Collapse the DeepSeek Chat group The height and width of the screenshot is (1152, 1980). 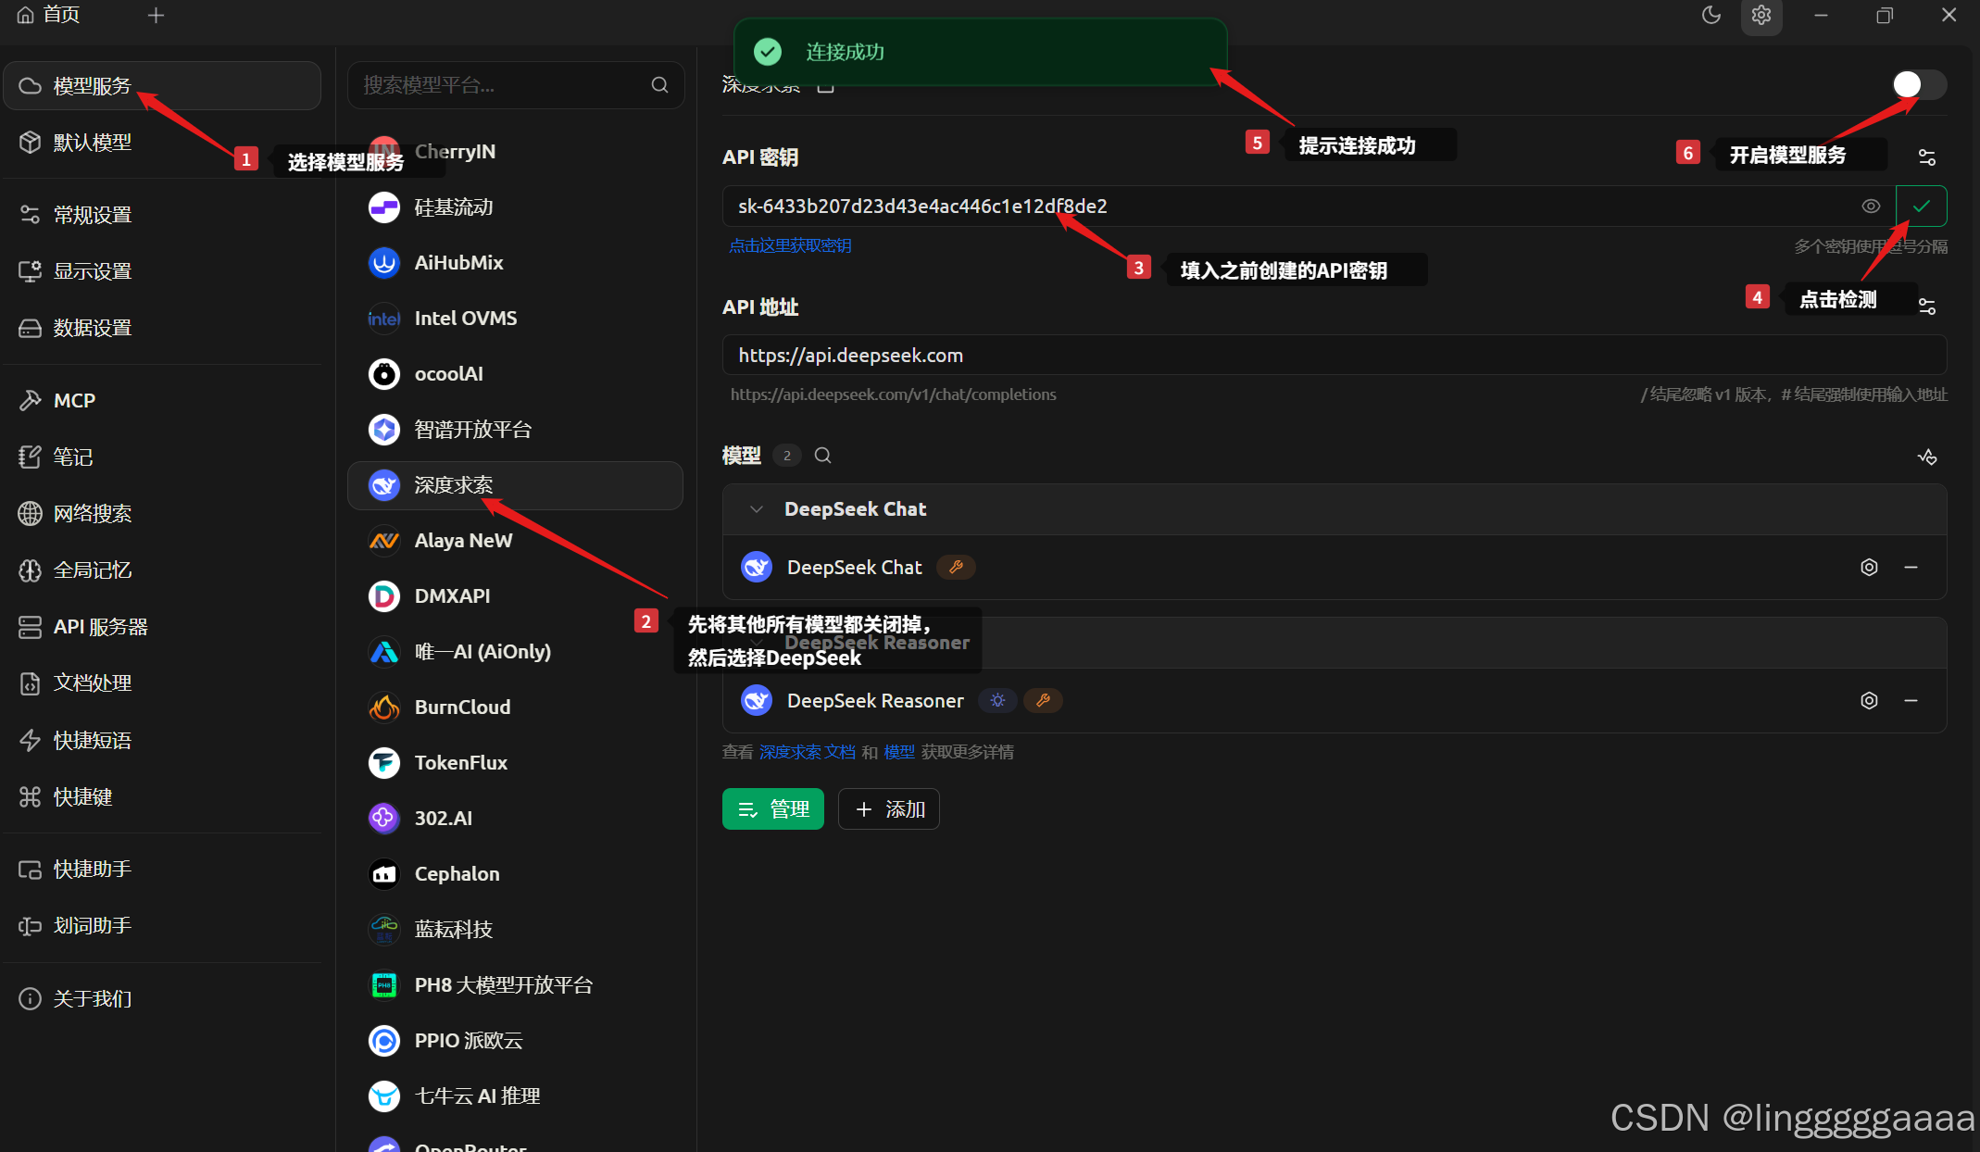point(757,509)
